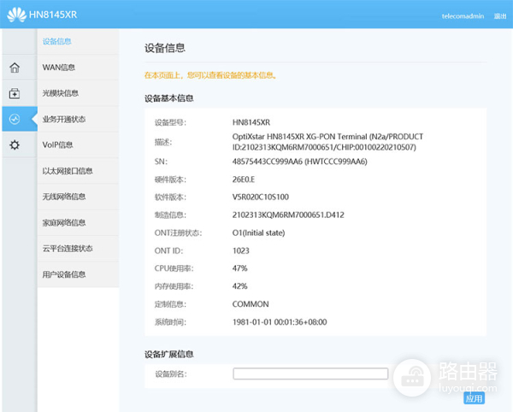Select software version V5R020C10S100
This screenshot has height=412, width=513.
tap(261, 197)
